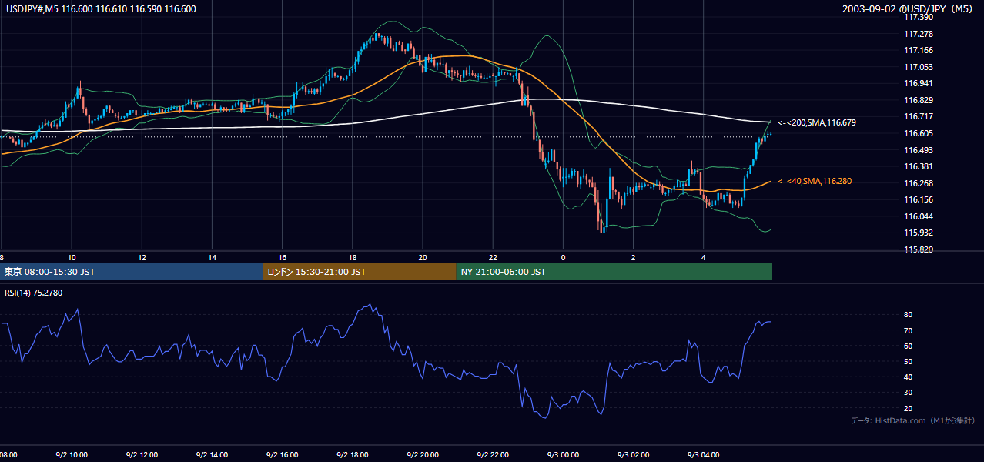Click price scale value 116.044

918,216
